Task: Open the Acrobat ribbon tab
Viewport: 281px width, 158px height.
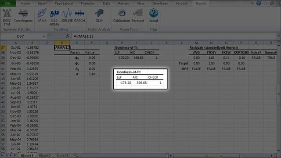Action: point(181,3)
